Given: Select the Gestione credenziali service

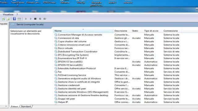Looking at the screenshot, I should tap(69, 85).
